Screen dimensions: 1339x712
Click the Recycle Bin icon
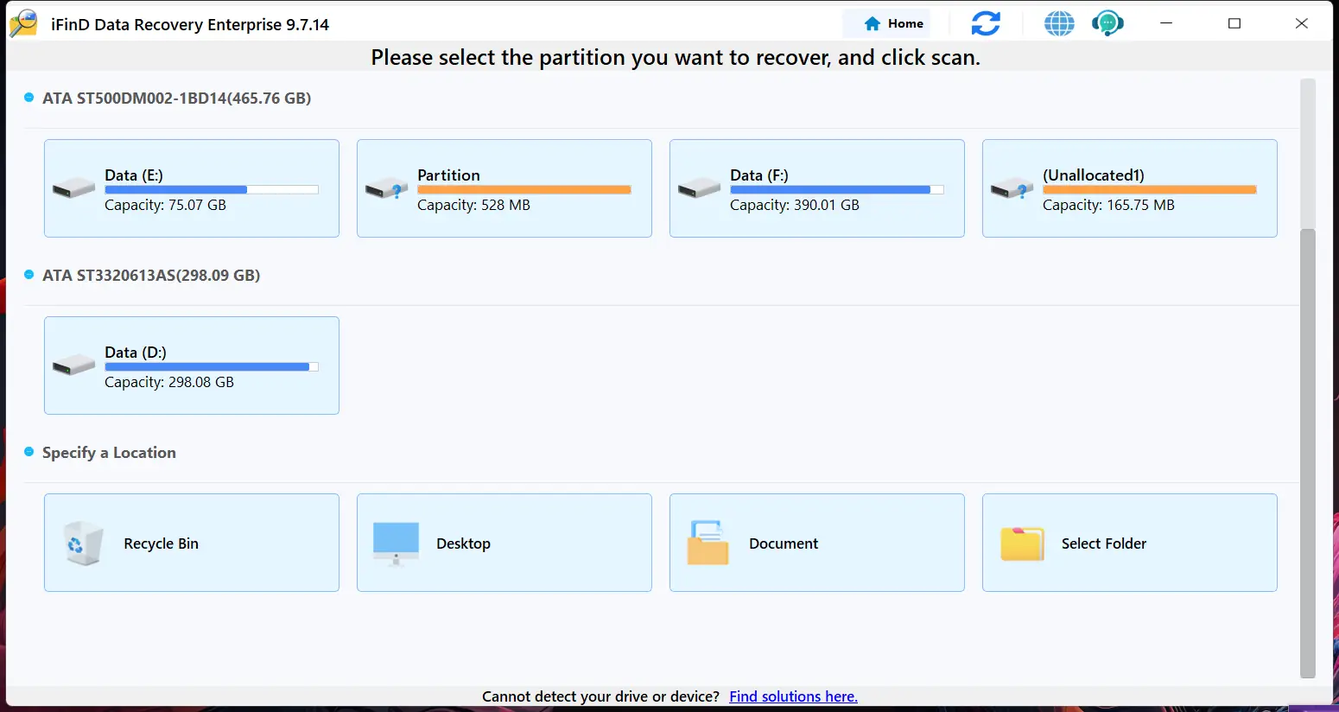tap(84, 544)
